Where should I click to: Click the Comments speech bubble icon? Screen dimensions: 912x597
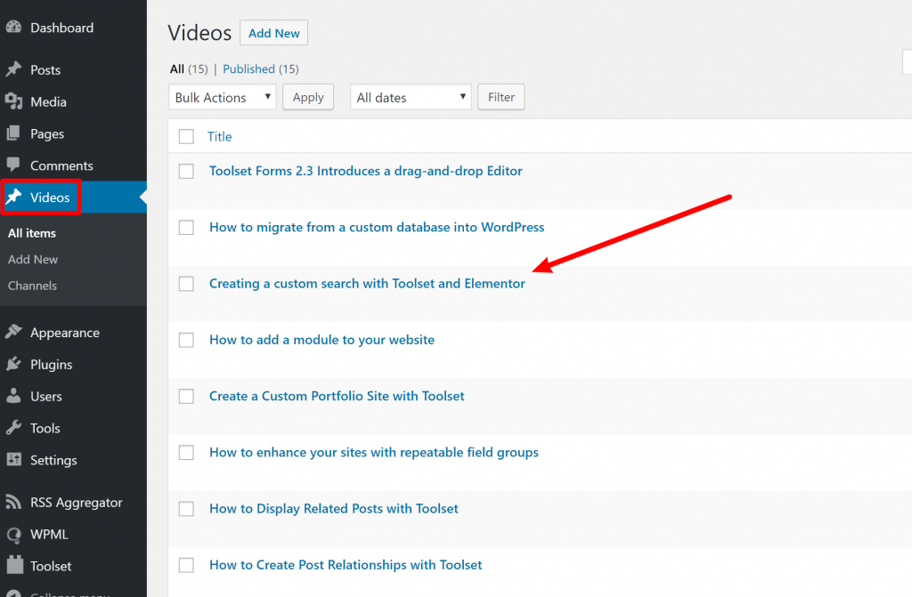click(13, 165)
